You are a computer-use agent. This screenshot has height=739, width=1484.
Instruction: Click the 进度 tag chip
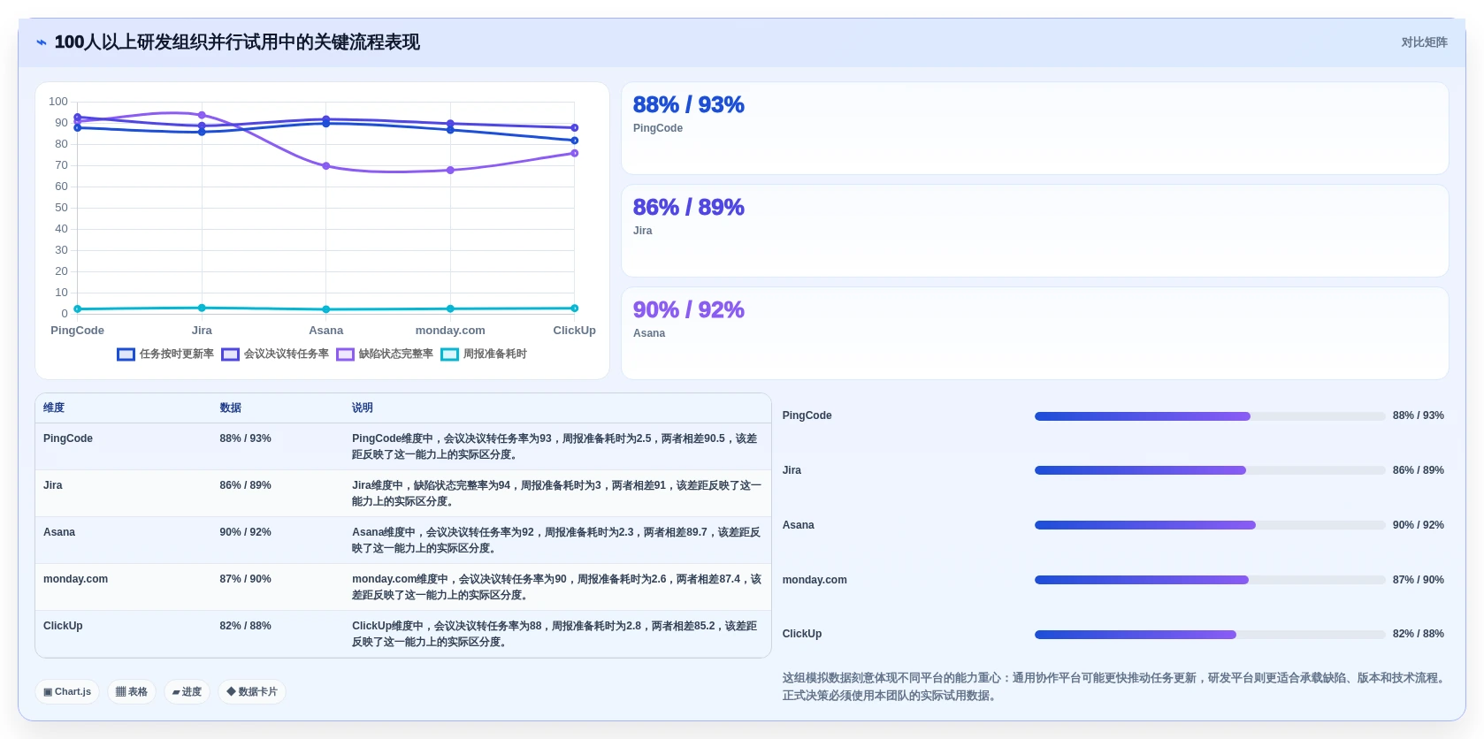[187, 692]
